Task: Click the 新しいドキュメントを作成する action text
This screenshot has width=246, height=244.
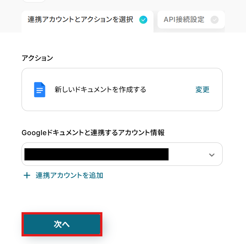Action: click(x=100, y=89)
